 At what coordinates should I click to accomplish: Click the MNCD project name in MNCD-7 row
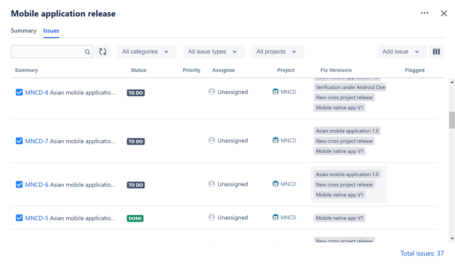coord(288,141)
